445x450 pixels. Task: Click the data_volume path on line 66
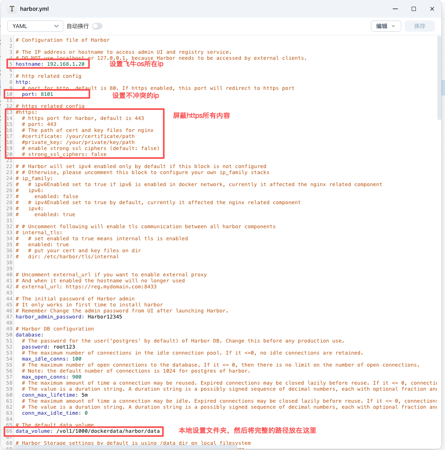108,431
